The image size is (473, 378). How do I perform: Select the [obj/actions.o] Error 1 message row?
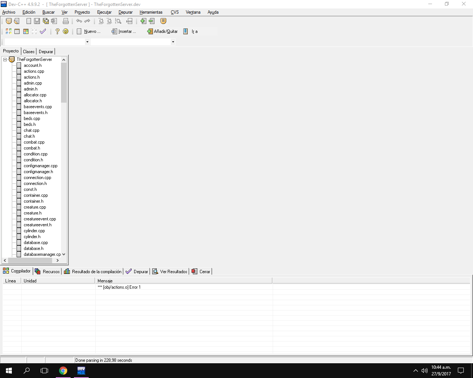click(119, 287)
